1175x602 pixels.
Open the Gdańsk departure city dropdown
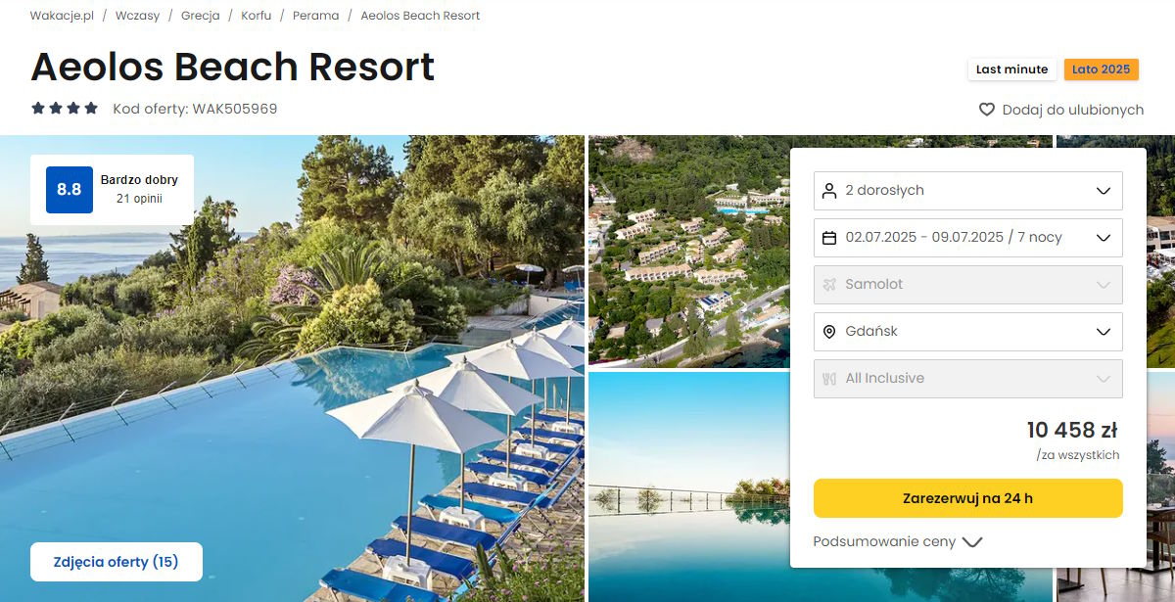967,331
